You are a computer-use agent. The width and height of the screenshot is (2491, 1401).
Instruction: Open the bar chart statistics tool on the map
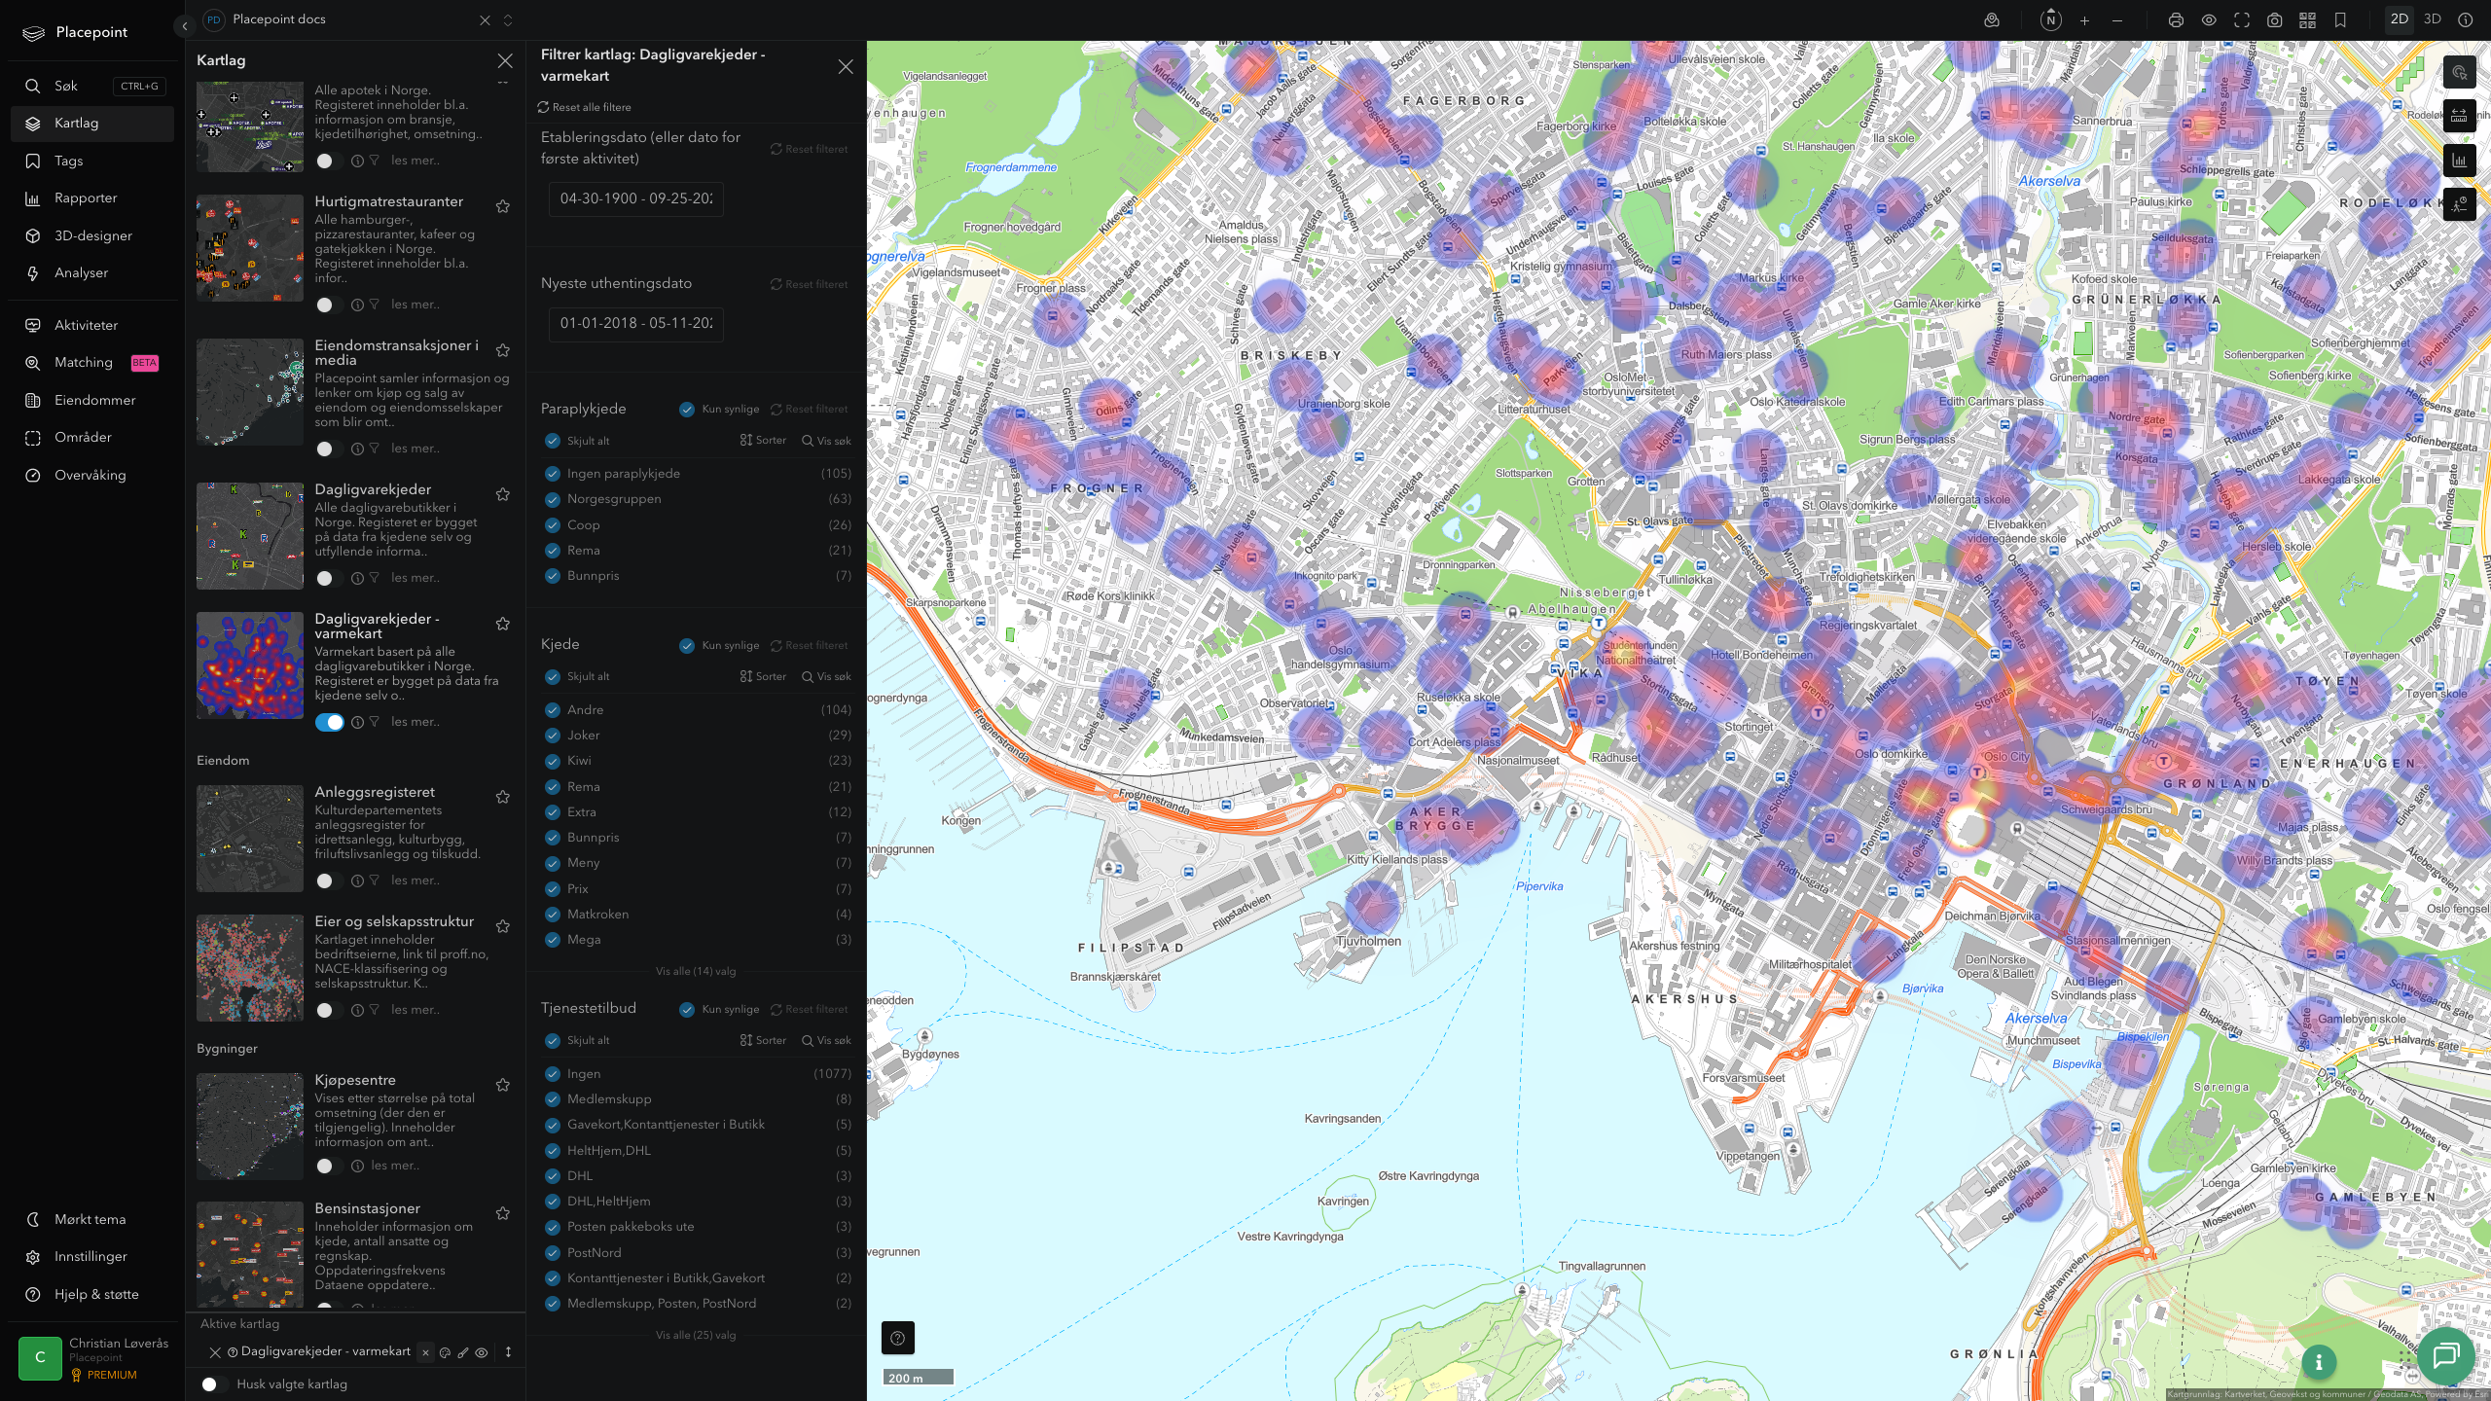pos(2459,161)
